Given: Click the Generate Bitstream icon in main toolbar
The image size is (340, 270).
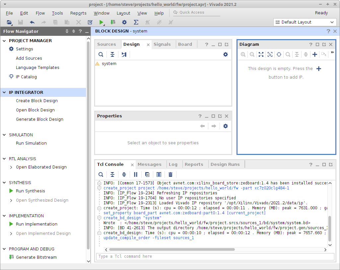Looking at the screenshot, I should tap(113, 22).
